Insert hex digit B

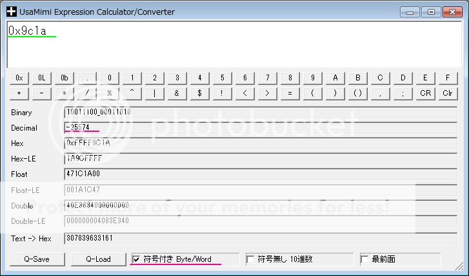pos(358,78)
